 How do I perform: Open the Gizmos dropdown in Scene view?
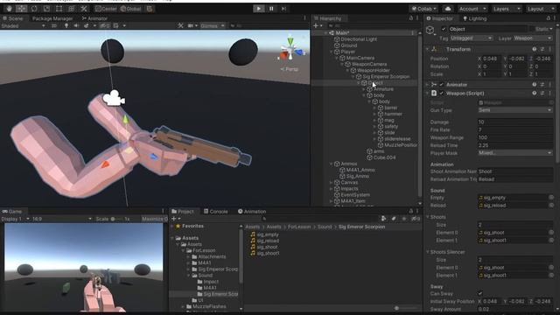tap(213, 25)
